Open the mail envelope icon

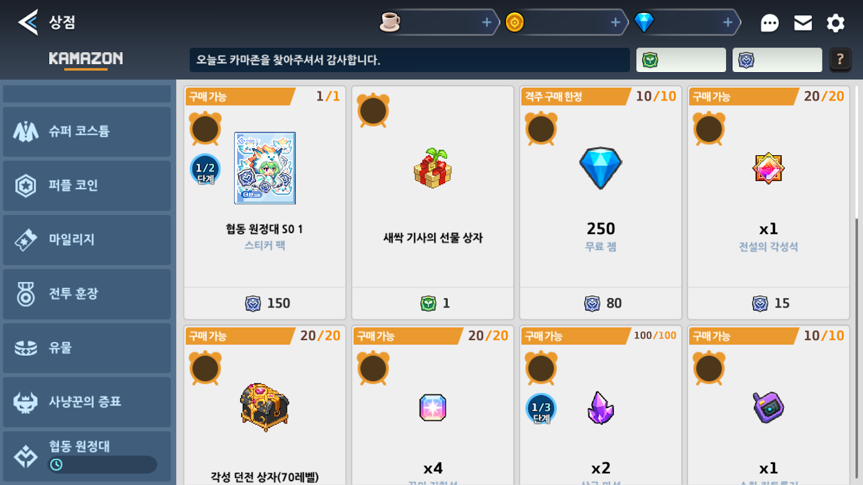(803, 23)
